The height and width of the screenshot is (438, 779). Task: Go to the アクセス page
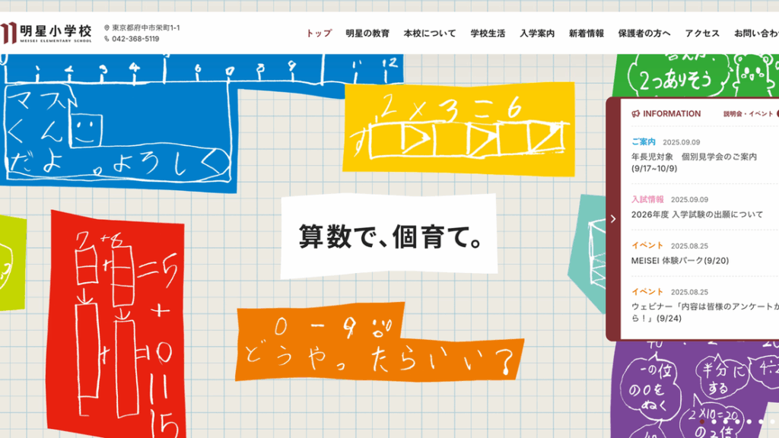point(702,33)
